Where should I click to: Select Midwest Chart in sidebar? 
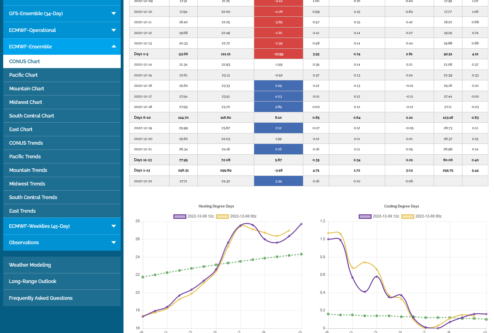pos(26,102)
